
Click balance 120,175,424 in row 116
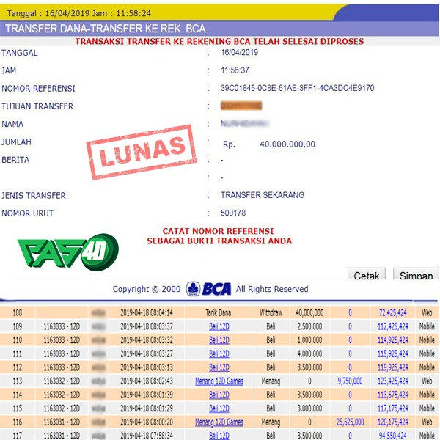click(x=392, y=422)
